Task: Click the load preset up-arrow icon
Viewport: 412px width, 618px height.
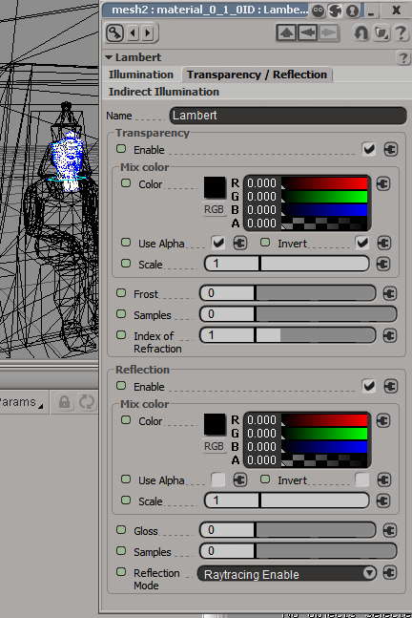Action: click(286, 32)
